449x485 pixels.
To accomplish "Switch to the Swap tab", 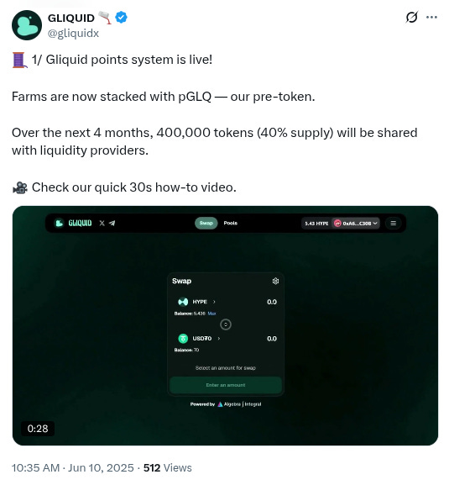I will point(206,223).
